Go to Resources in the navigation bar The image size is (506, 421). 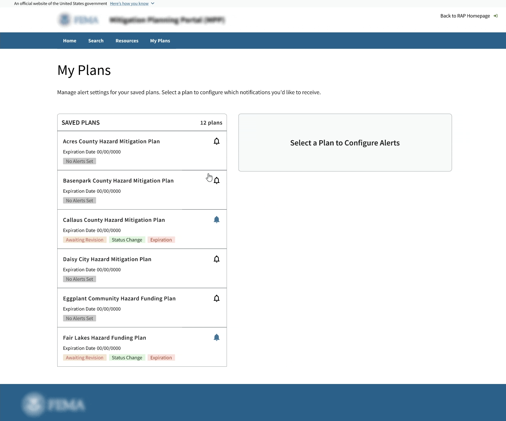(x=127, y=41)
